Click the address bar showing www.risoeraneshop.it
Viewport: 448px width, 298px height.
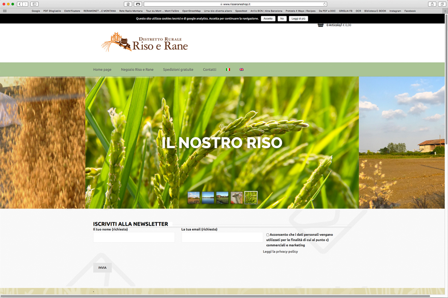coord(235,4)
